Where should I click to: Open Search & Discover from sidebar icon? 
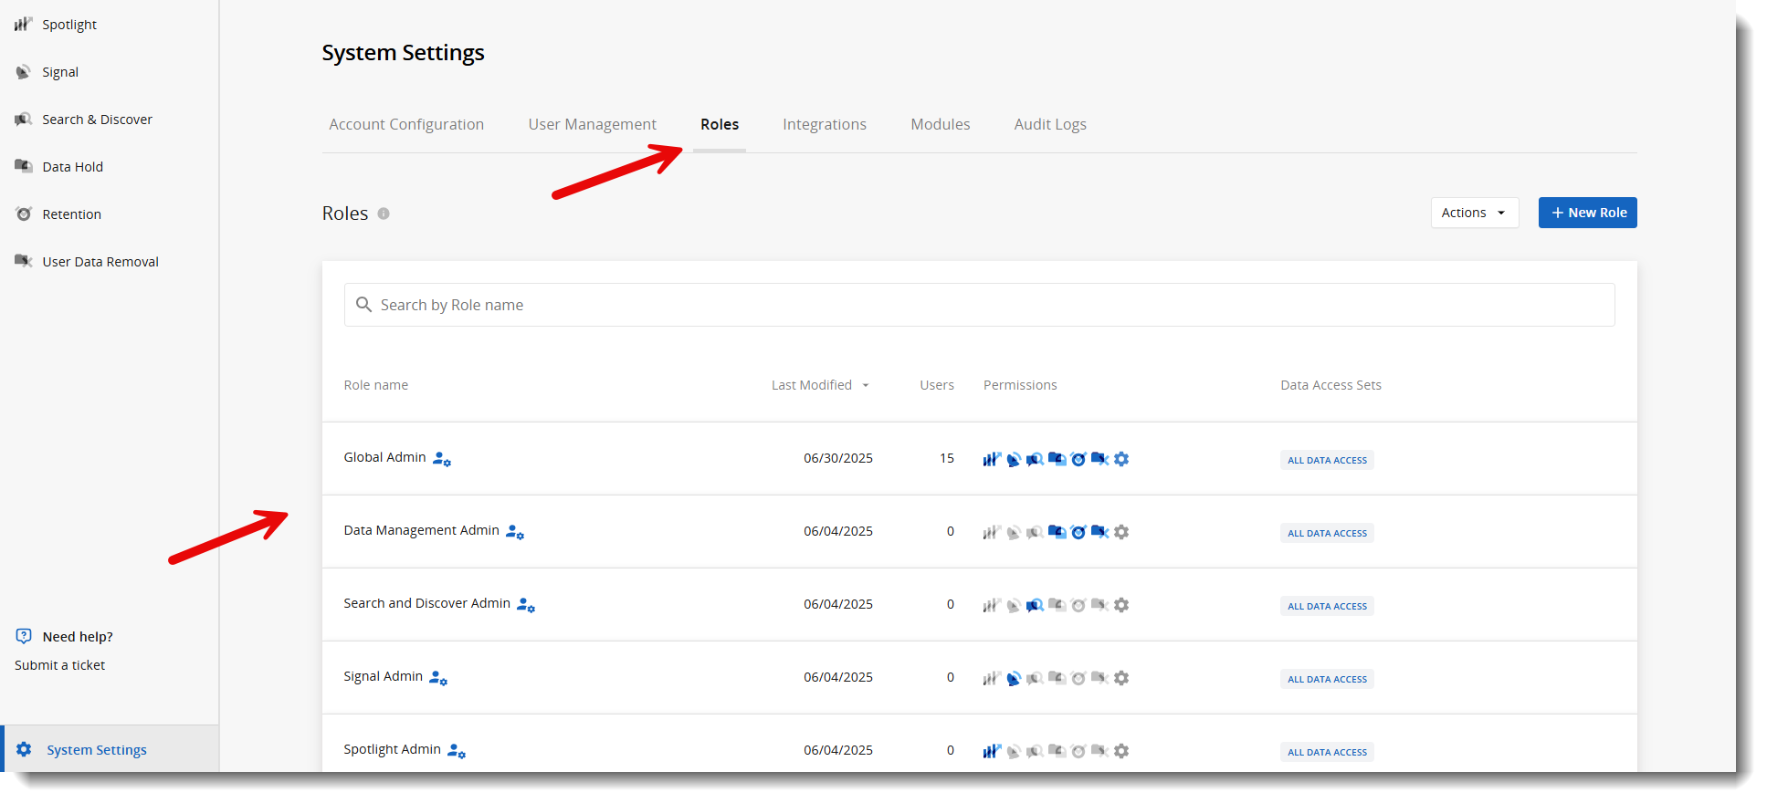23,120
